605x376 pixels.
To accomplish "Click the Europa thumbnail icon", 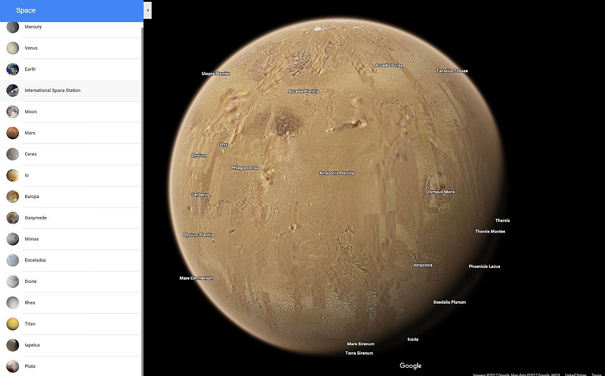I will [13, 197].
